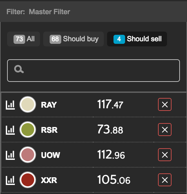Click the beige color circle for RAY

[28, 104]
